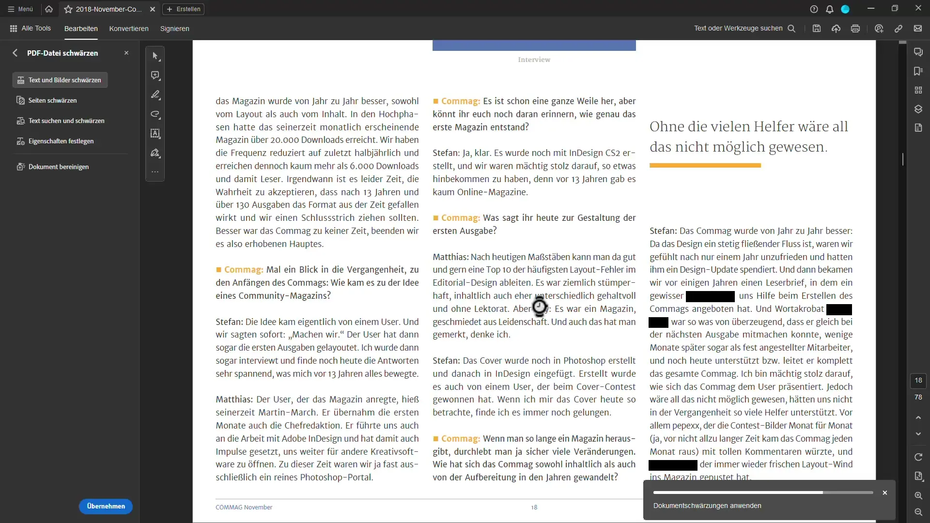The width and height of the screenshot is (930, 523).
Task: Print the document using printer icon
Action: tap(855, 29)
